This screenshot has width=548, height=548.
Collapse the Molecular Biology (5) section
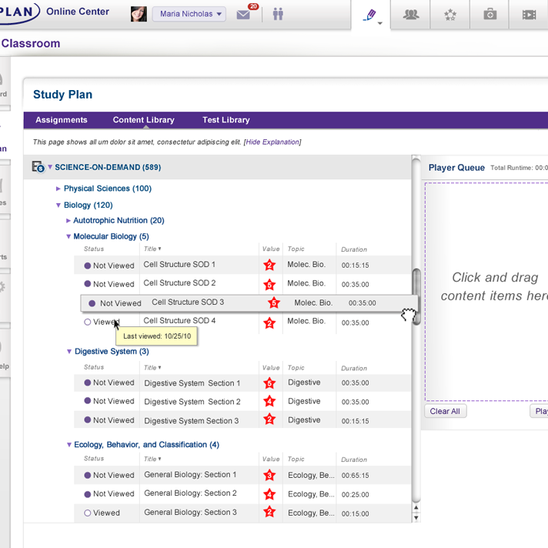click(68, 237)
